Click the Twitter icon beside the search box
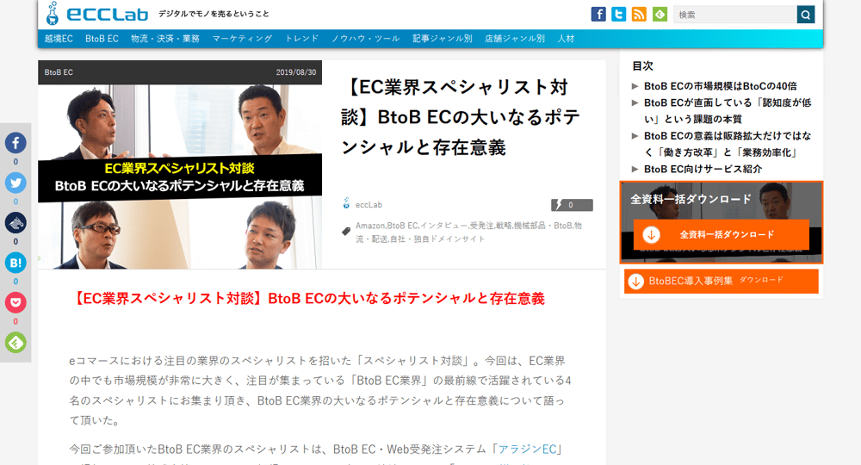This screenshot has height=465, width=861. click(x=619, y=14)
